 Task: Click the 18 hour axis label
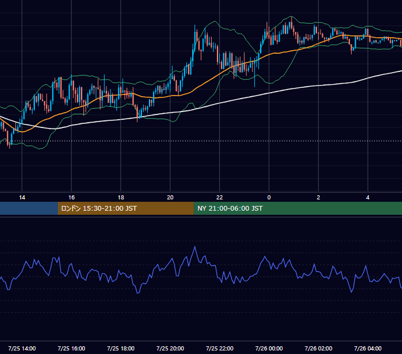[121, 198]
